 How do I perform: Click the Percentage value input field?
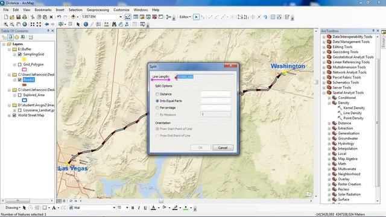(x=215, y=107)
